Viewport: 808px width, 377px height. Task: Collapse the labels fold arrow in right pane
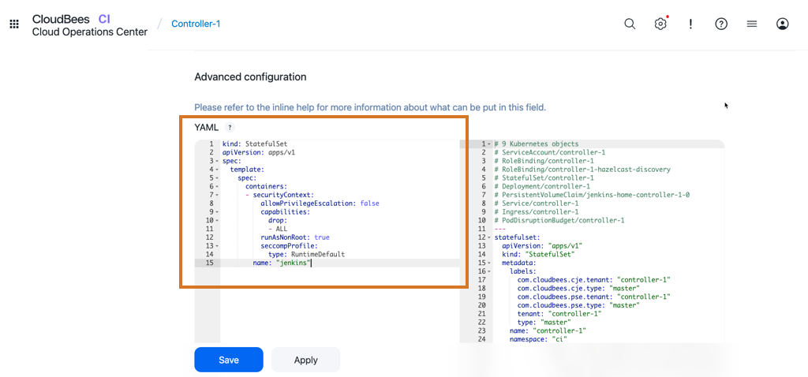(489, 271)
